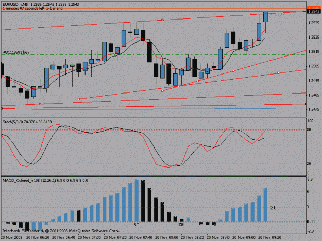The image size is (322, 241).
Task: Click the 8.9 value on MACD scale
Action: [310, 179]
